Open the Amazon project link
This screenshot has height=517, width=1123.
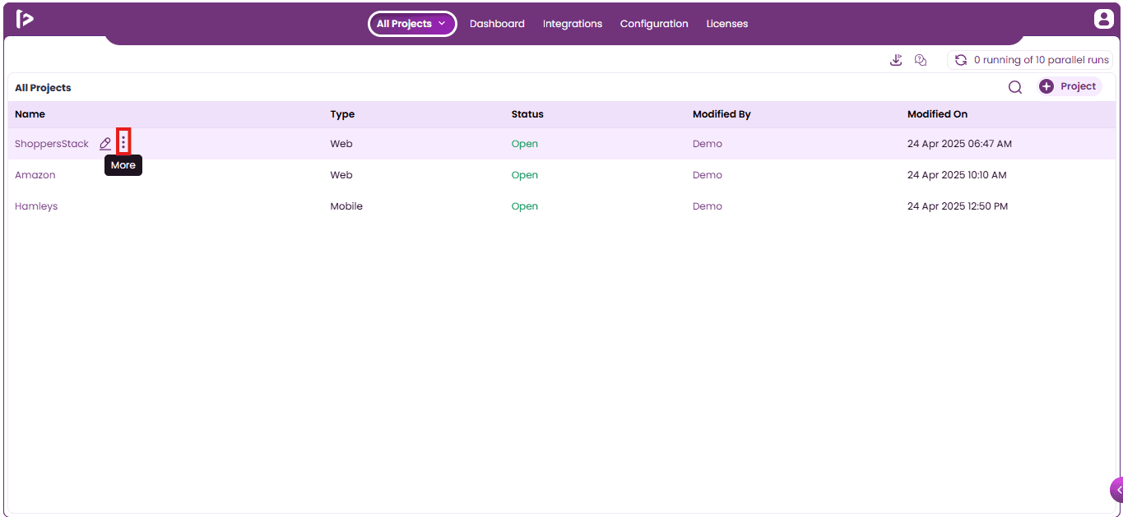tap(35, 175)
